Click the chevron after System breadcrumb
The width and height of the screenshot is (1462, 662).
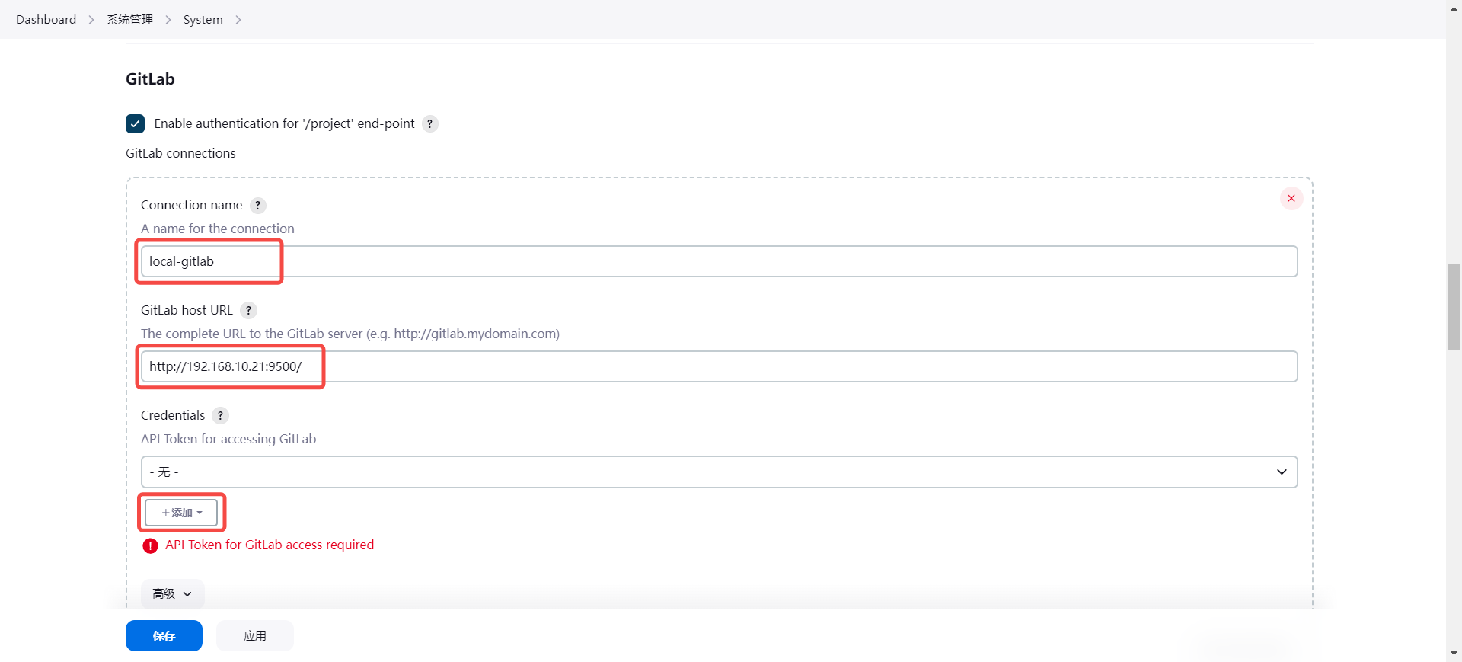tap(238, 20)
